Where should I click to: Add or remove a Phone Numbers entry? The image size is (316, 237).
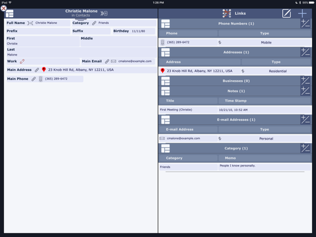(305, 23)
